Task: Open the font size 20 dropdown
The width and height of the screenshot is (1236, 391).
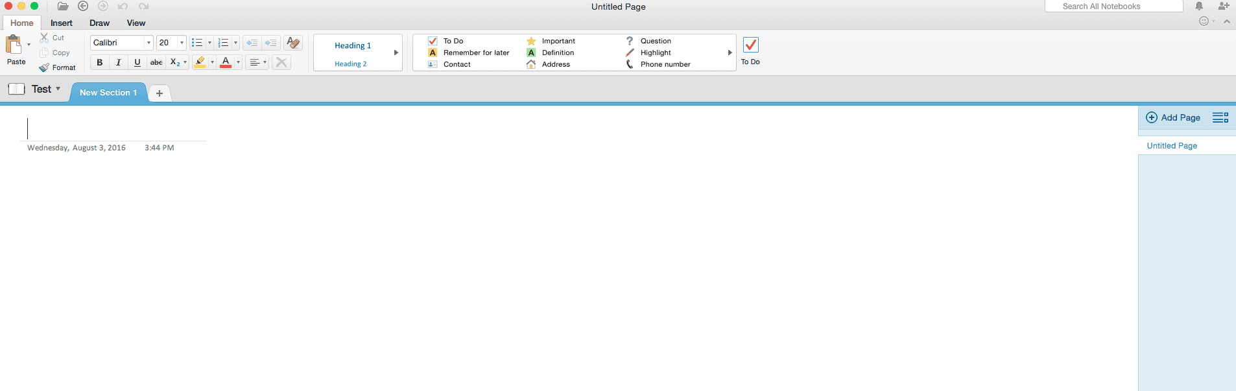Action: tap(182, 43)
